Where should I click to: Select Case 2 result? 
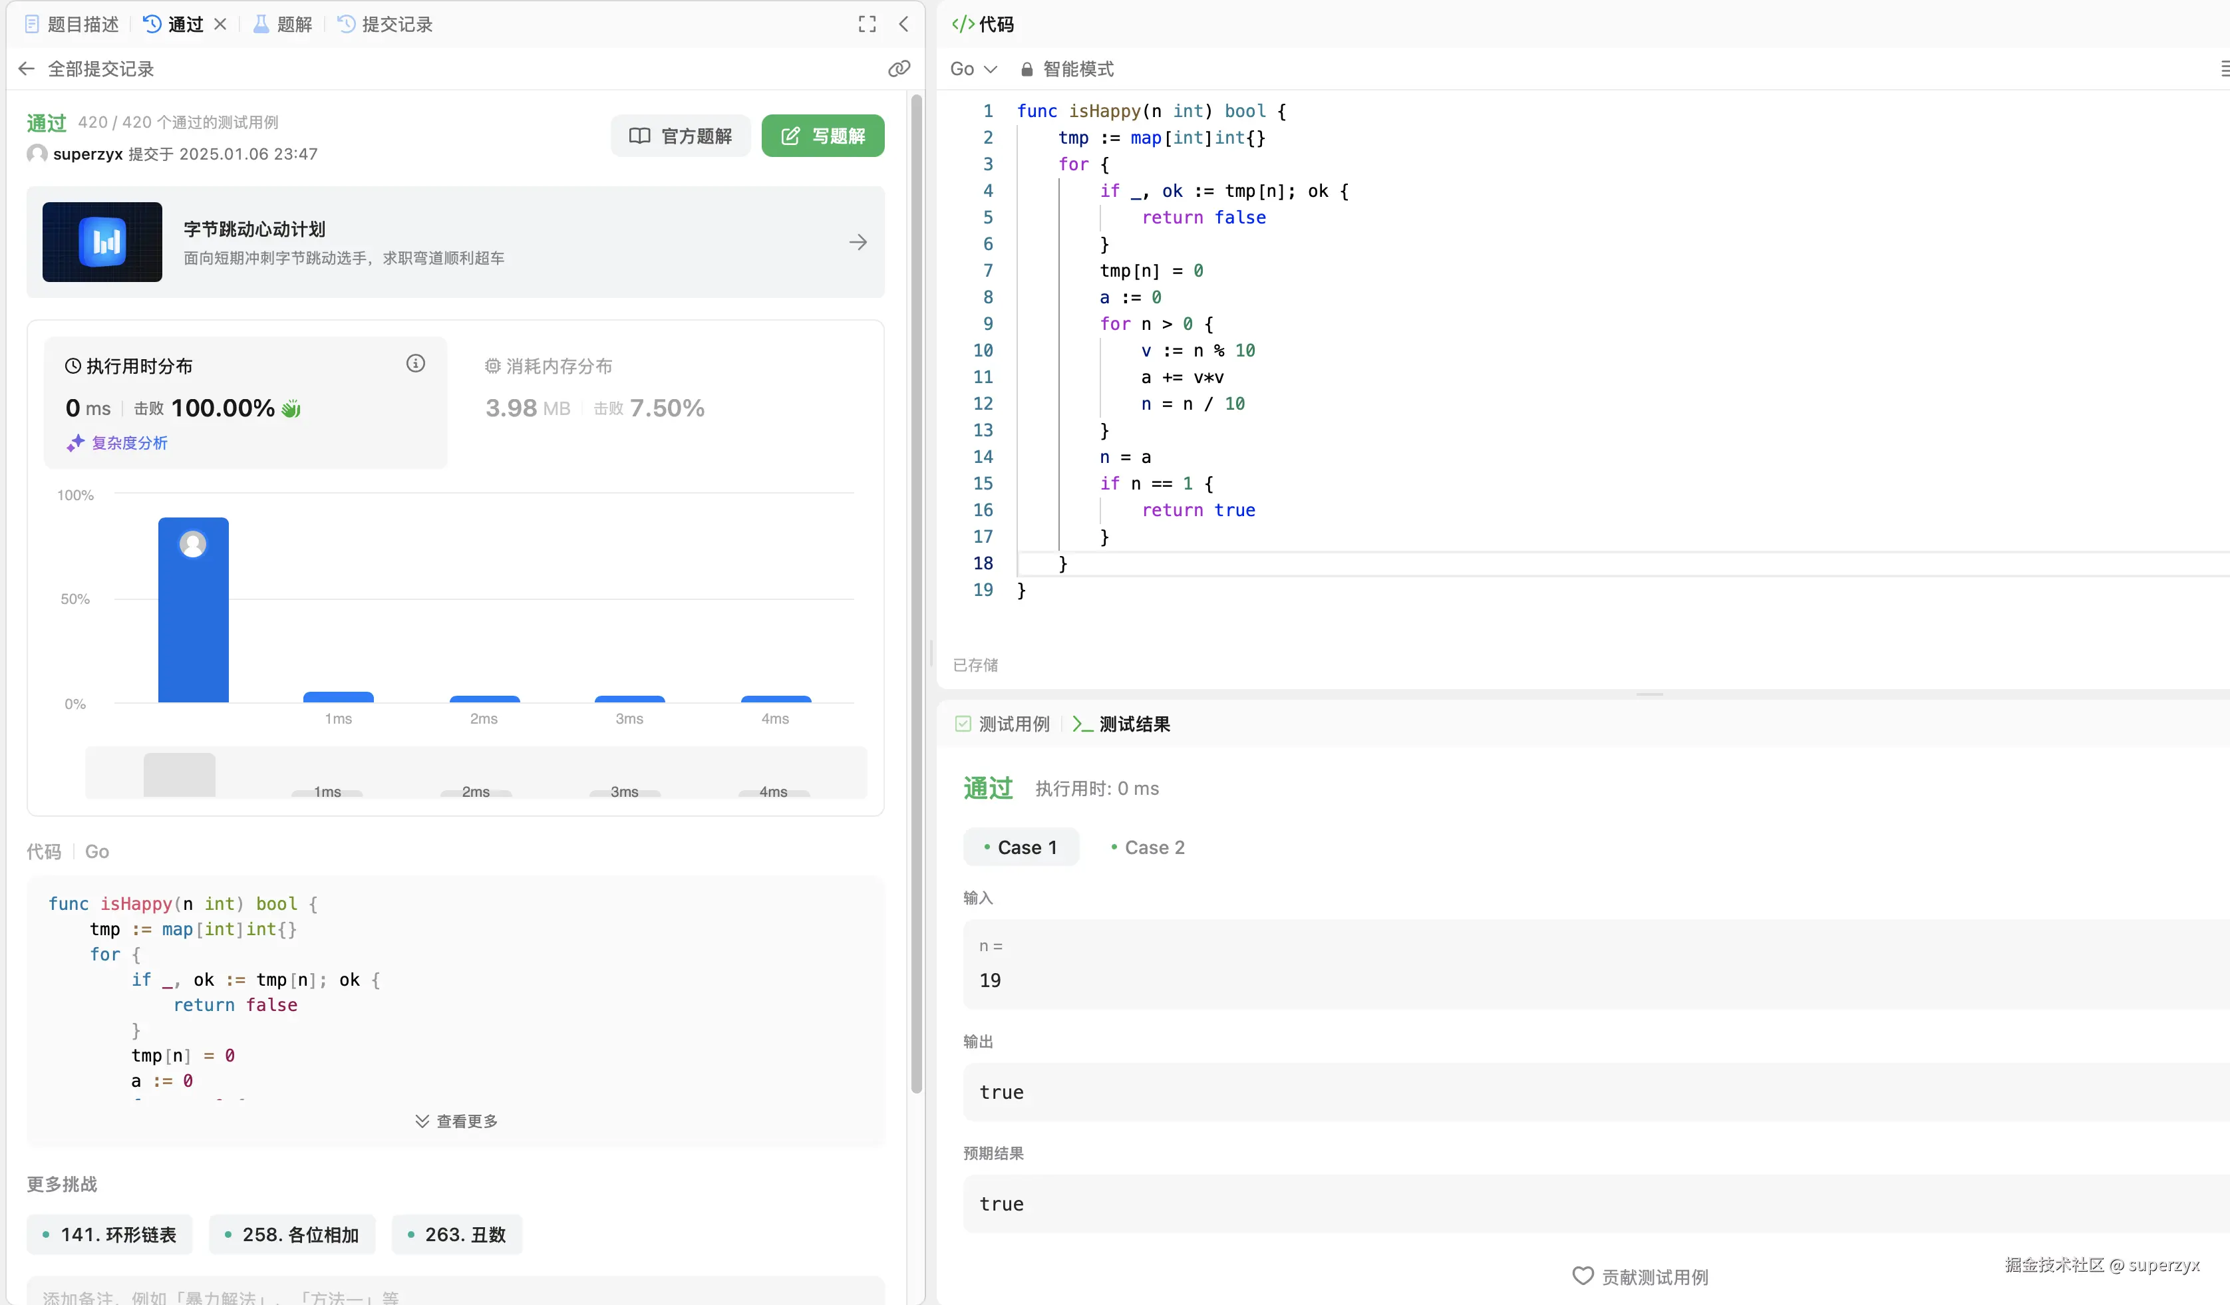pyautogui.click(x=1148, y=847)
